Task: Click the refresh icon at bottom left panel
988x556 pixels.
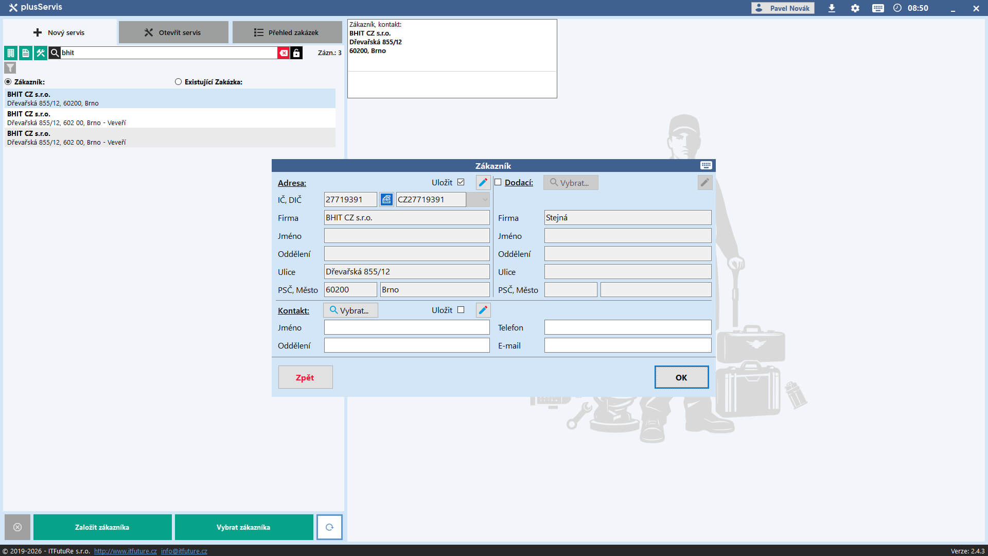Action: (329, 527)
